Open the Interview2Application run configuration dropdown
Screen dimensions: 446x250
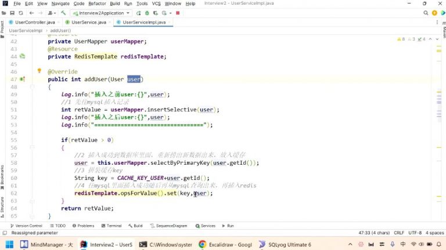tap(103, 13)
